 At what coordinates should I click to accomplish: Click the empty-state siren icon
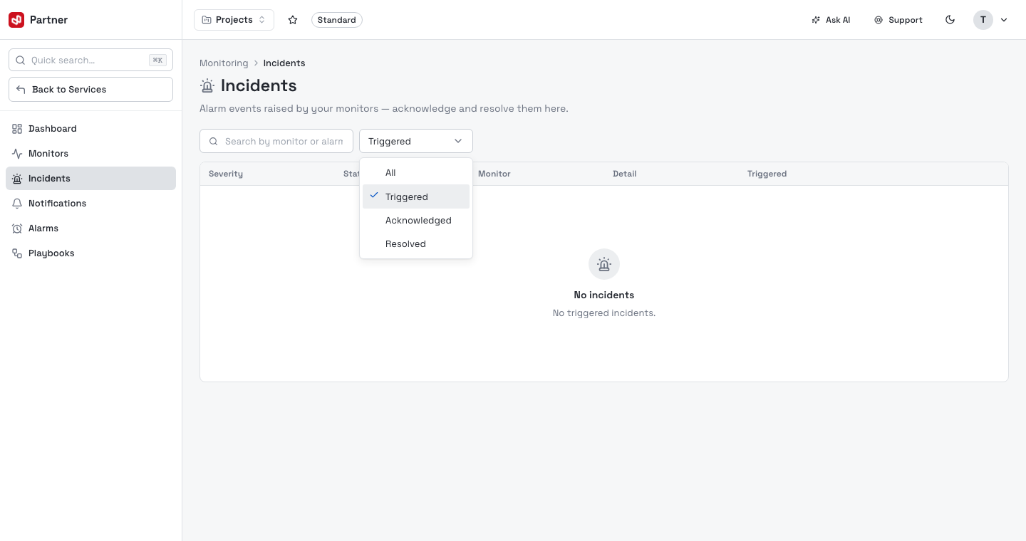pyautogui.click(x=604, y=265)
